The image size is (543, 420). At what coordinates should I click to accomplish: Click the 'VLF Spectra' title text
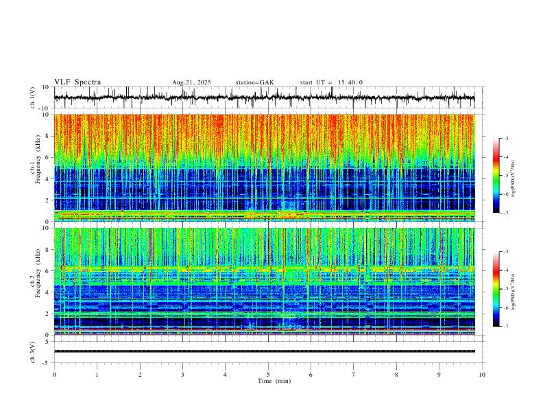77,82
